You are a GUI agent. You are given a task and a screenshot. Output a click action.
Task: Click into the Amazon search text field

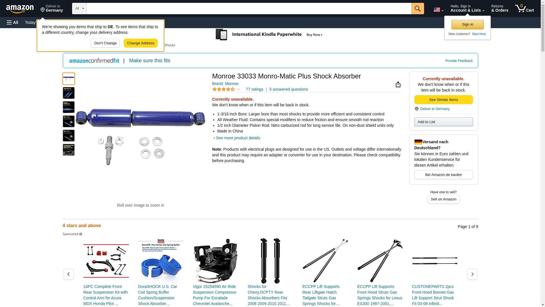(x=249, y=9)
